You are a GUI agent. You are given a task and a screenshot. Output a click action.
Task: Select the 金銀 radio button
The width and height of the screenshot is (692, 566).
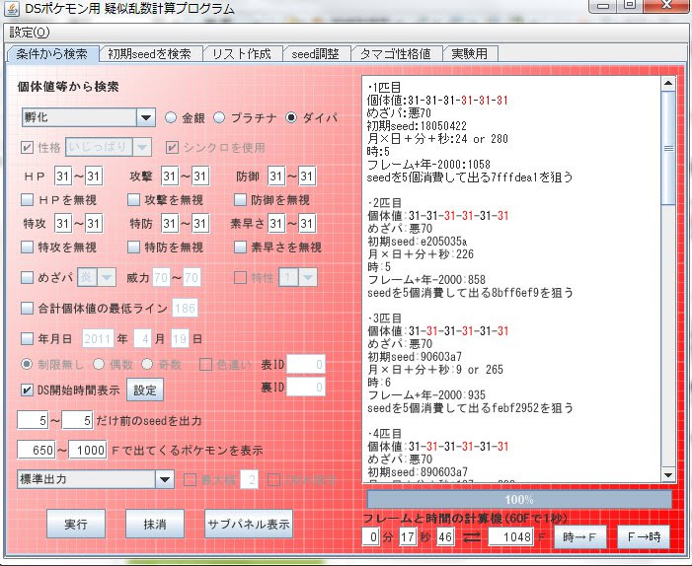pyautogui.click(x=171, y=117)
